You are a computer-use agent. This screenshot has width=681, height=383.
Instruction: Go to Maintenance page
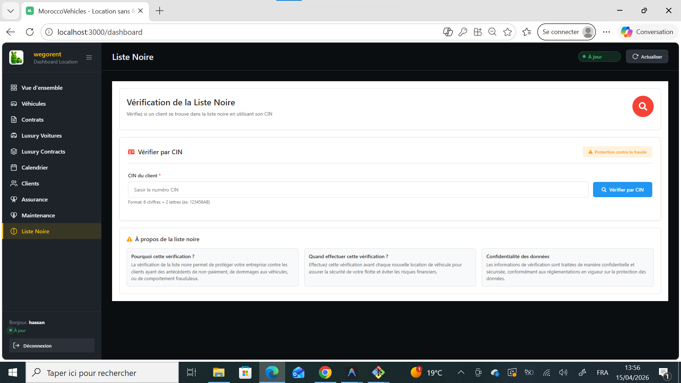38,215
